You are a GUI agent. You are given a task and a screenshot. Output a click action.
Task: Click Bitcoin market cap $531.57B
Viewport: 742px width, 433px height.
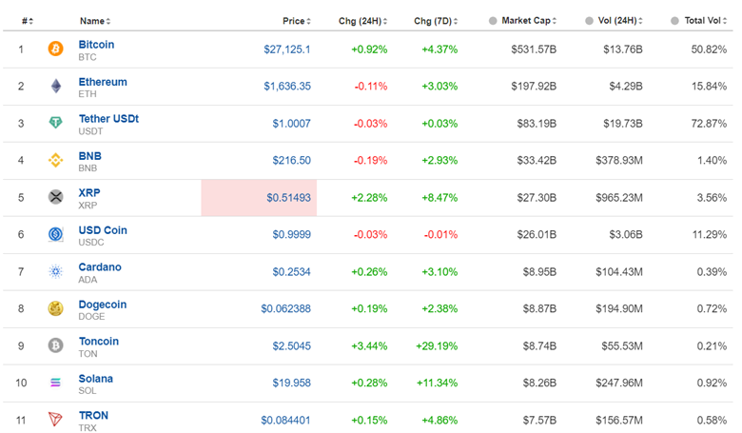coord(534,49)
